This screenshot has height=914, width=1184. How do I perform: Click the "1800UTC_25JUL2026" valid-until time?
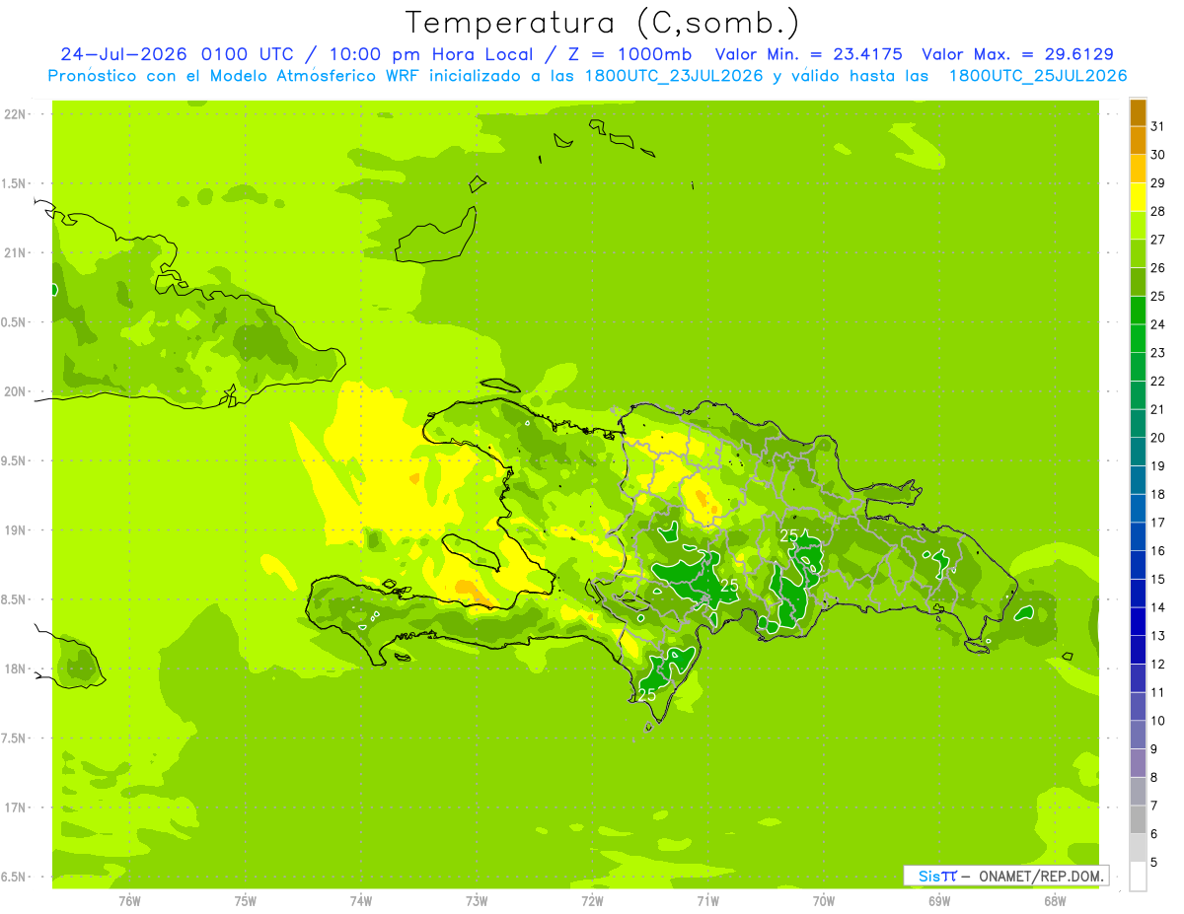tap(1037, 76)
